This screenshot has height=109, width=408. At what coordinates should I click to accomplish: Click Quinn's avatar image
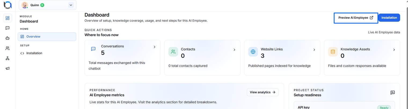coord(25,5)
